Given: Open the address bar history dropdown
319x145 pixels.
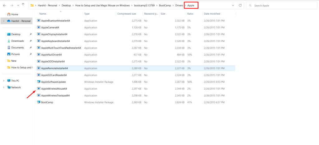Looking at the screenshot, I should [x=233, y=6].
